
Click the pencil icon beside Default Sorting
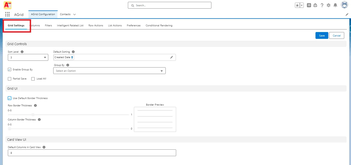[x=171, y=57]
